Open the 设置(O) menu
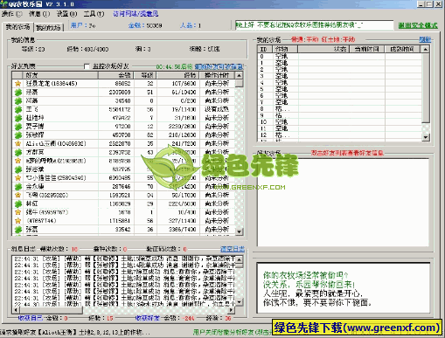Screen dimensions: 445x338 66,14
